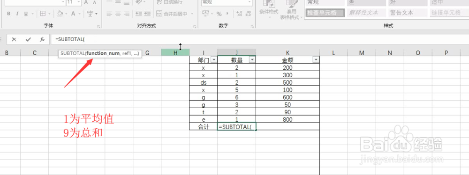Click the 合计 total cell
This screenshot has width=469, height=175.
point(204,127)
